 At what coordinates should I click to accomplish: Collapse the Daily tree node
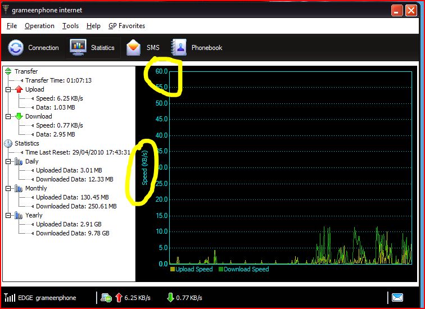(8, 161)
